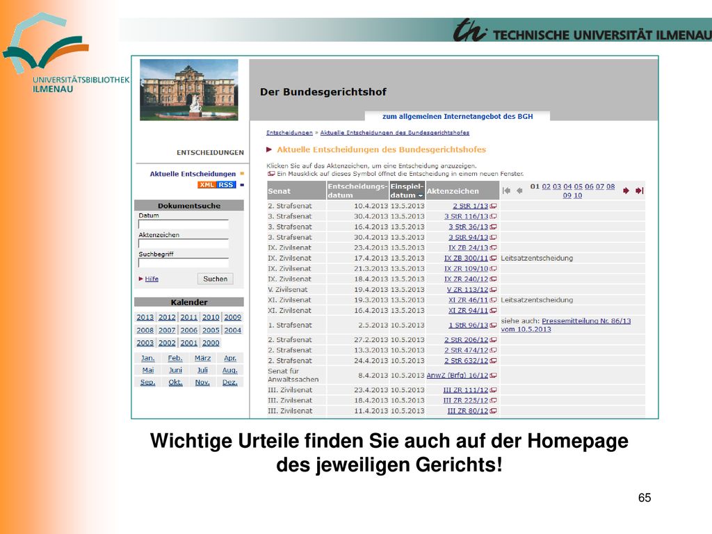Go to results page 10
The width and height of the screenshot is (712, 534).
click(x=578, y=195)
